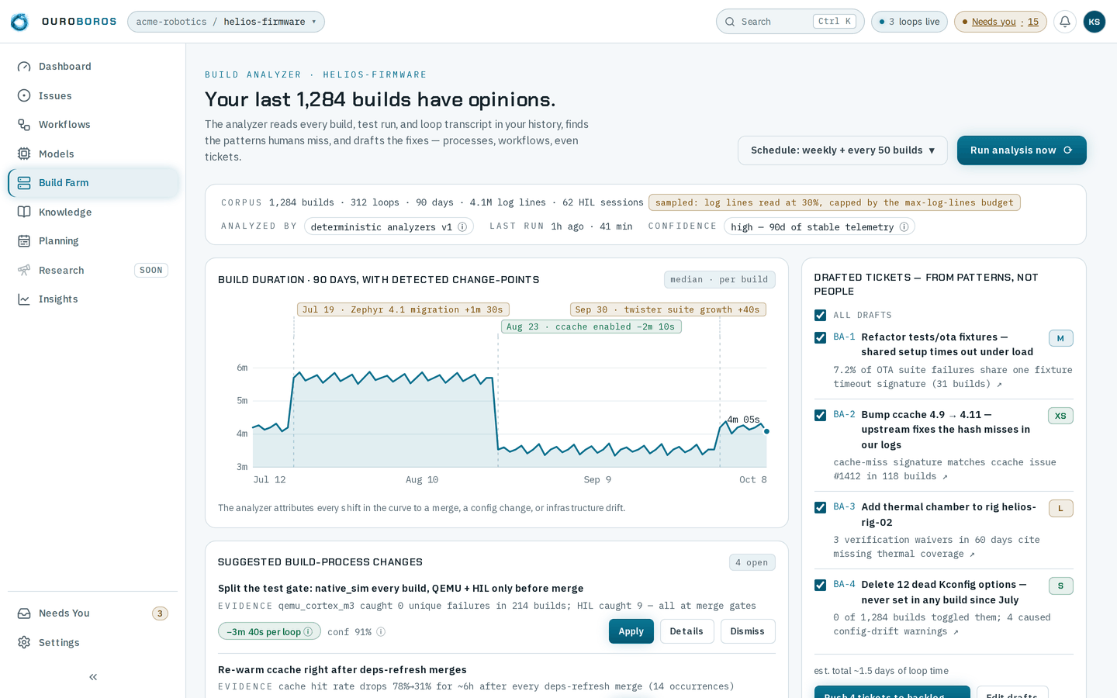Click info icon beside high confidence telemetry
The width and height of the screenshot is (1117, 698).
(904, 227)
